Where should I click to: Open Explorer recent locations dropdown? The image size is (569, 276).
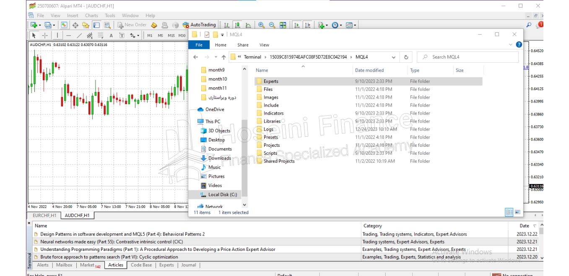pos(216,57)
